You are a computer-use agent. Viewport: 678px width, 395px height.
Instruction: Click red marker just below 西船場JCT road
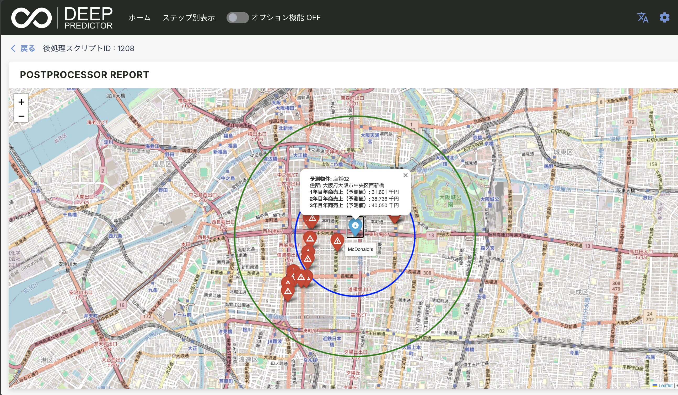click(x=310, y=238)
